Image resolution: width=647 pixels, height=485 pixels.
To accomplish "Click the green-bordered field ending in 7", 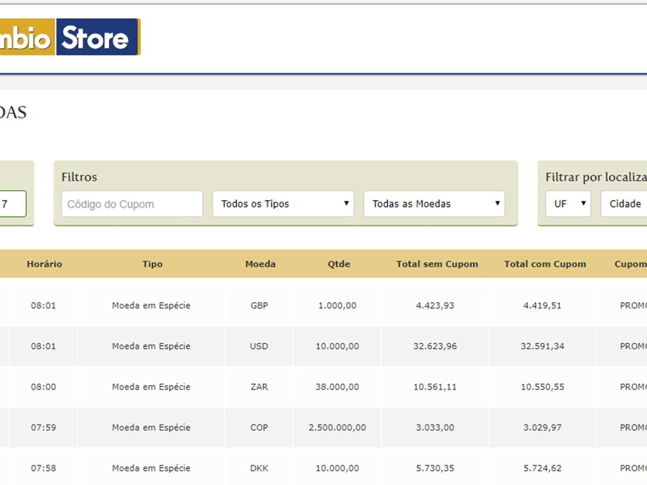I will point(13,204).
